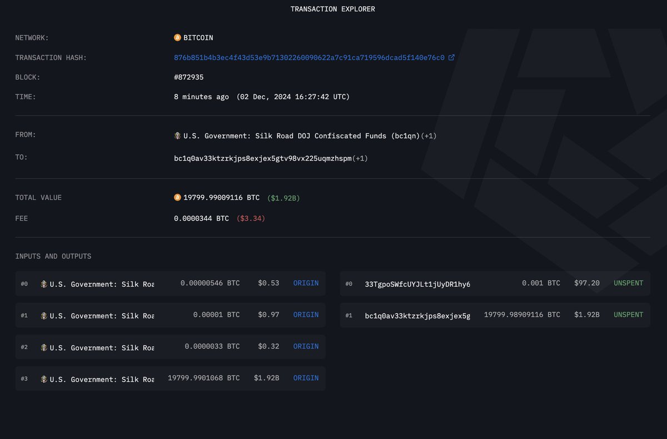Viewport: 667px width, 439px height.
Task: Click the INPUTS AND OUTPUTS section label
Action: tap(53, 256)
